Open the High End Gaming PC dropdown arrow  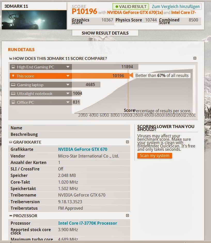[68, 67]
